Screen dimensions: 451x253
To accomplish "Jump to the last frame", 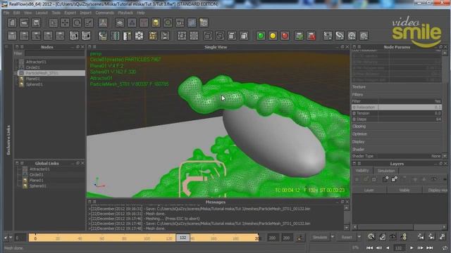I will tap(430, 248).
